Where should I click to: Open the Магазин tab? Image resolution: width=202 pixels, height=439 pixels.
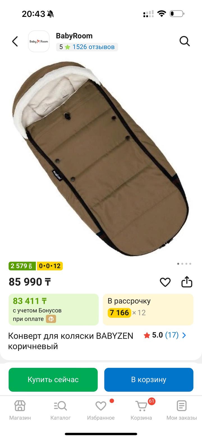(20, 410)
